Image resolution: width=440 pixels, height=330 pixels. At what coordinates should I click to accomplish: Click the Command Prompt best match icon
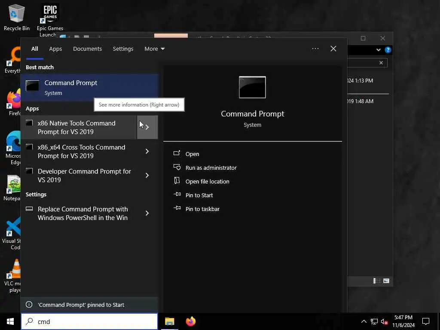[x=33, y=86]
